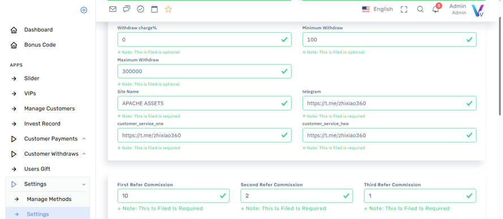
Task: Focus the customer_service_two field
Action: point(390,135)
